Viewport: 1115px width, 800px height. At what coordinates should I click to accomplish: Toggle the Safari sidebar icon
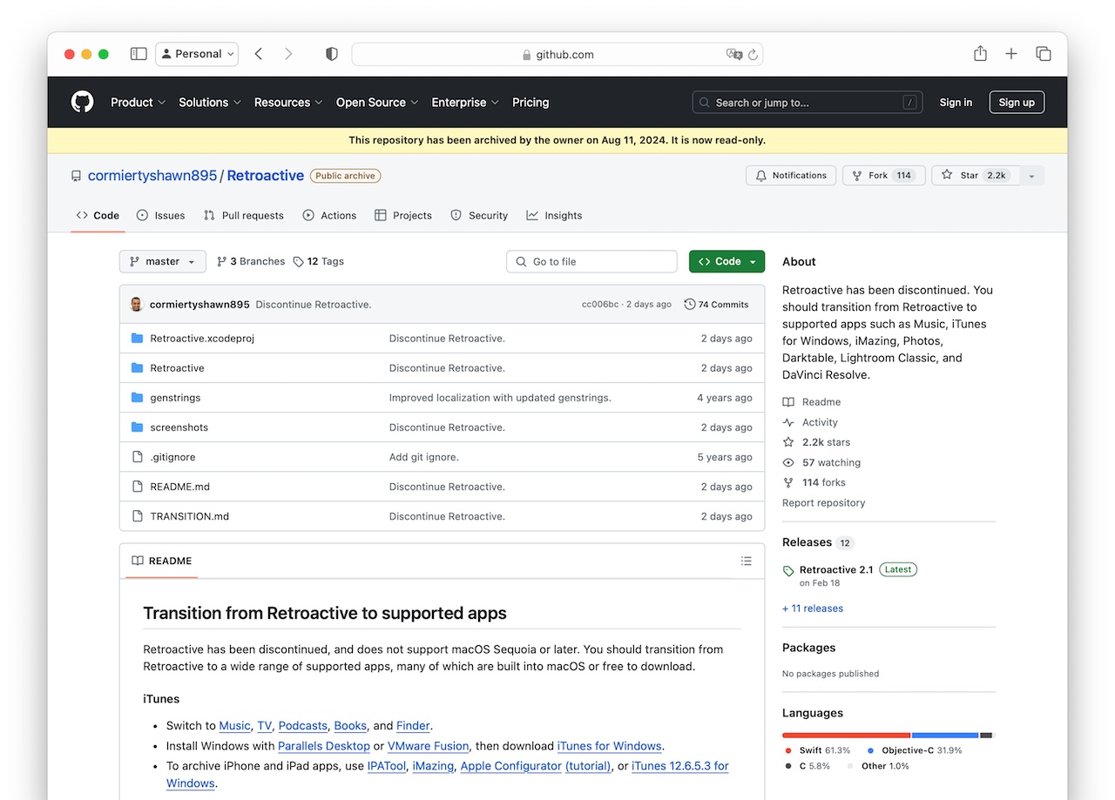[139, 54]
